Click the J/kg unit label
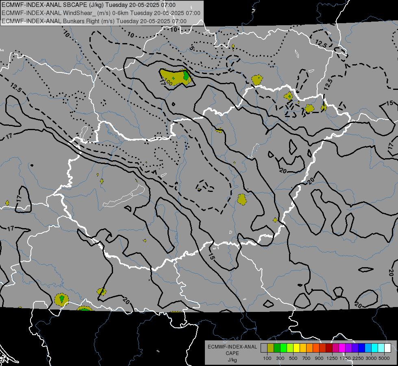 (232, 360)
